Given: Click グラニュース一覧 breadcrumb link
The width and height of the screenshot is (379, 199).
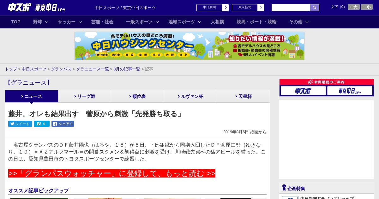Looking at the screenshot, I should point(92,69).
